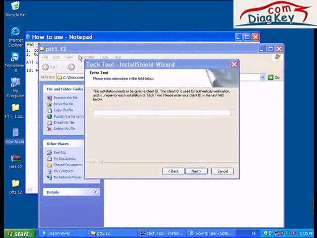The width and height of the screenshot is (317, 238).
Task: Click the client ID text field
Action: point(162,113)
